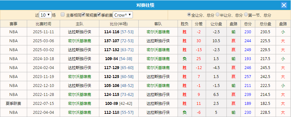Click the date 2022-12-10
Screen dimensions: 291x117
(x=43, y=85)
